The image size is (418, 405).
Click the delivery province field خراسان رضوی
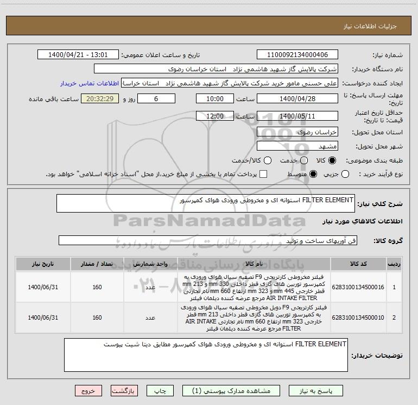coord(297,132)
